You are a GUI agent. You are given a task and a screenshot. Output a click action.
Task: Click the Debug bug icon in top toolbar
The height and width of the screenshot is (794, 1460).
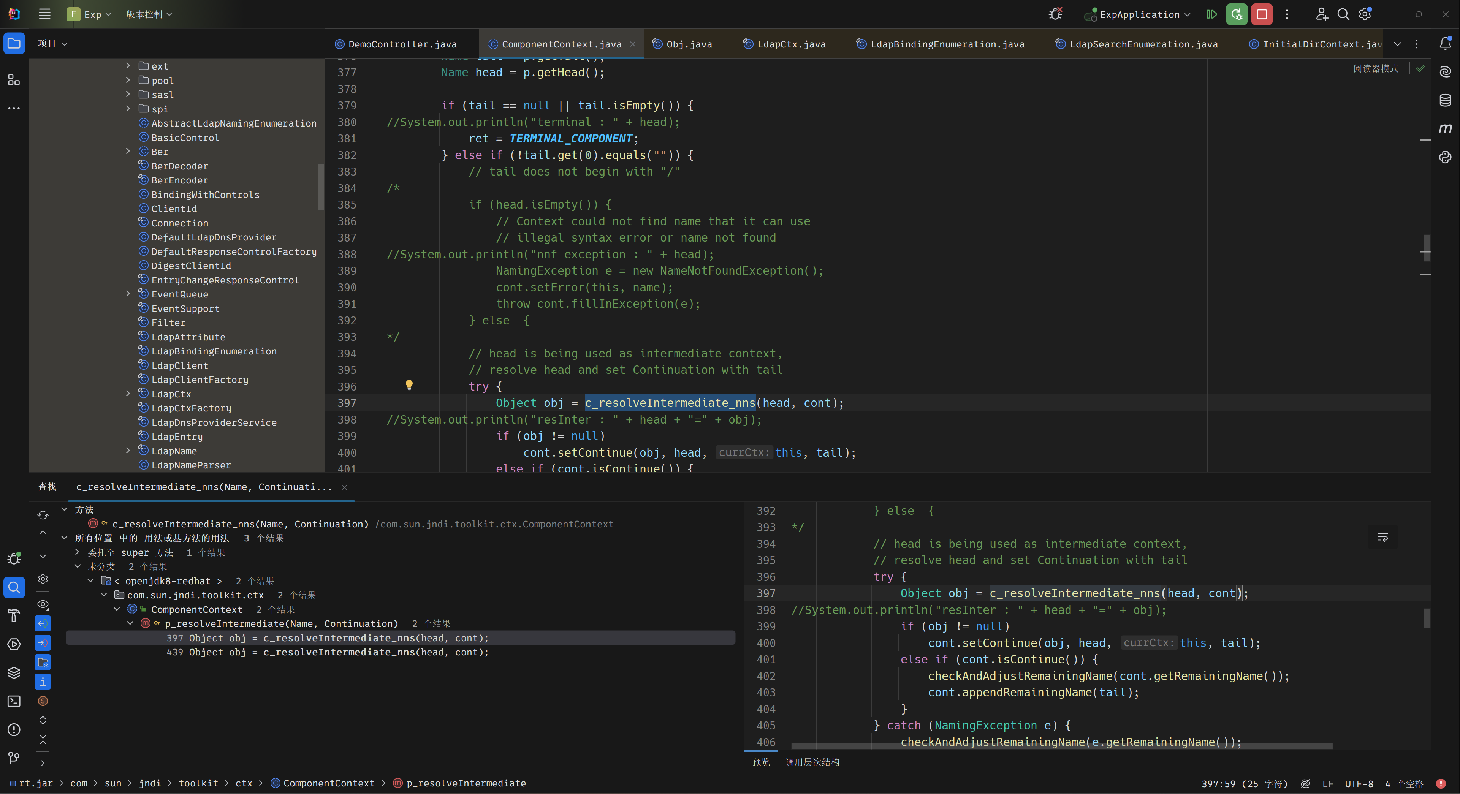[1055, 14]
